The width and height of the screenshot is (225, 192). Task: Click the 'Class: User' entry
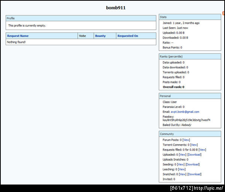[169, 102]
